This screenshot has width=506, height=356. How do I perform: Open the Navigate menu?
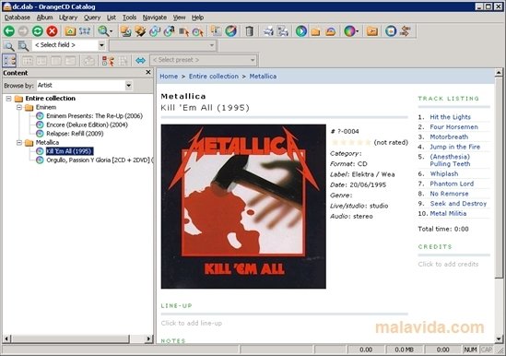[155, 18]
